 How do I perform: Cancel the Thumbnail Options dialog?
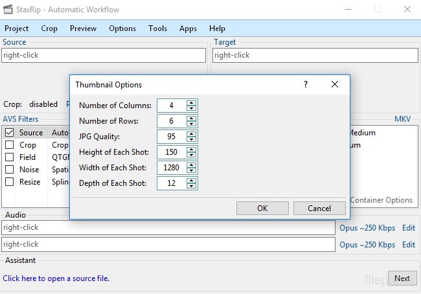(x=319, y=209)
